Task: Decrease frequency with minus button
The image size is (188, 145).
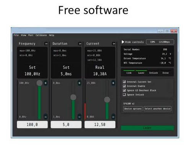Action: [x=46, y=117]
